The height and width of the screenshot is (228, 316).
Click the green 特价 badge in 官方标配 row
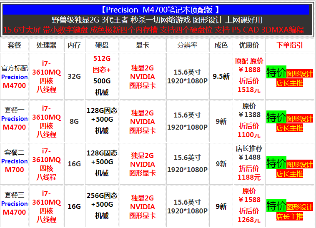point(276,72)
